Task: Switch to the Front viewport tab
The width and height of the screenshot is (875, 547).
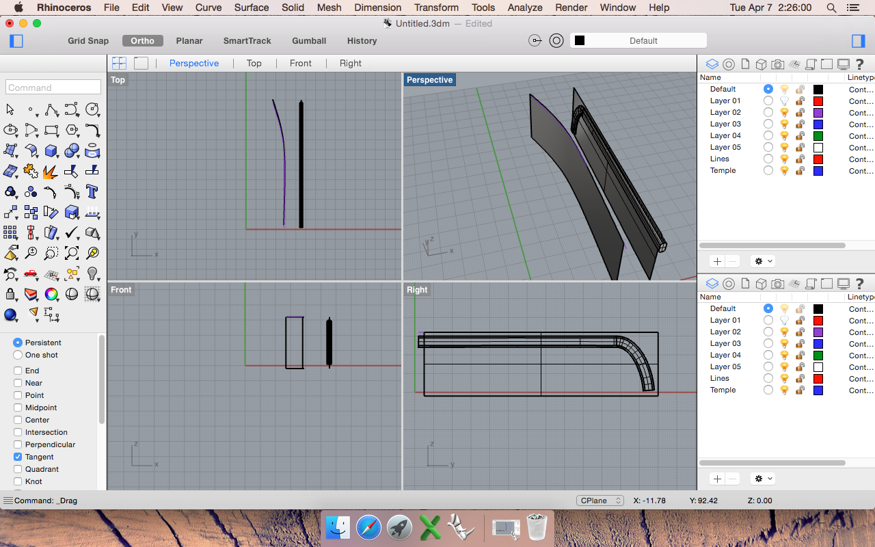Action: (x=300, y=63)
